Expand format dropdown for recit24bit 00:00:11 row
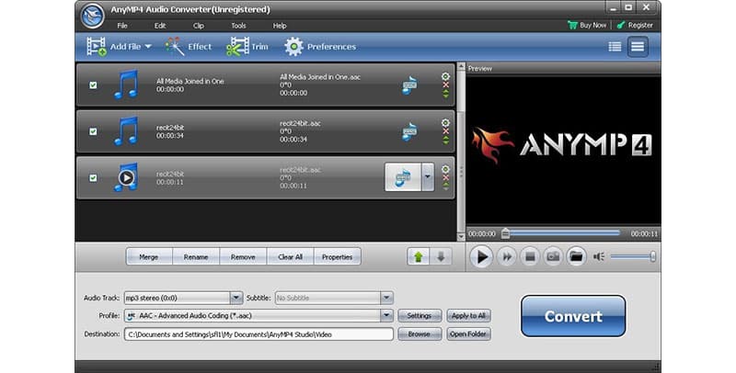The width and height of the screenshot is (736, 373). 428,176
